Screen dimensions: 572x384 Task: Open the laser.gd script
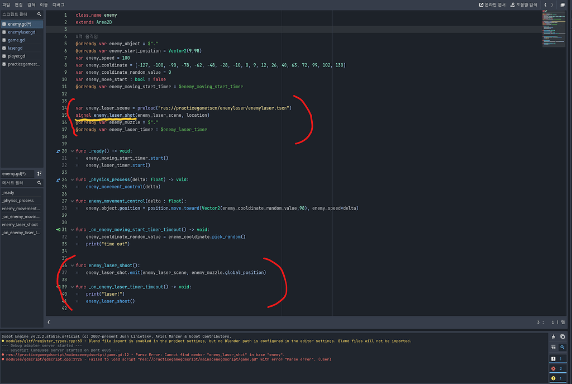[22, 48]
